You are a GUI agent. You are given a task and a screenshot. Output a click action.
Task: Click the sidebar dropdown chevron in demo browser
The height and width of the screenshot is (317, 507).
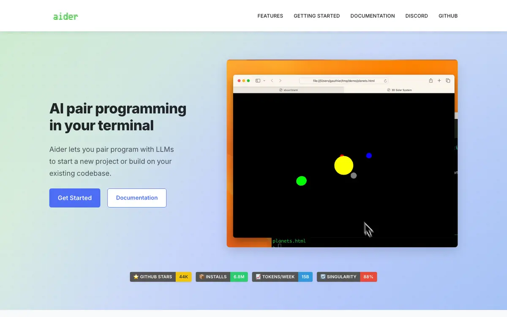(x=264, y=81)
